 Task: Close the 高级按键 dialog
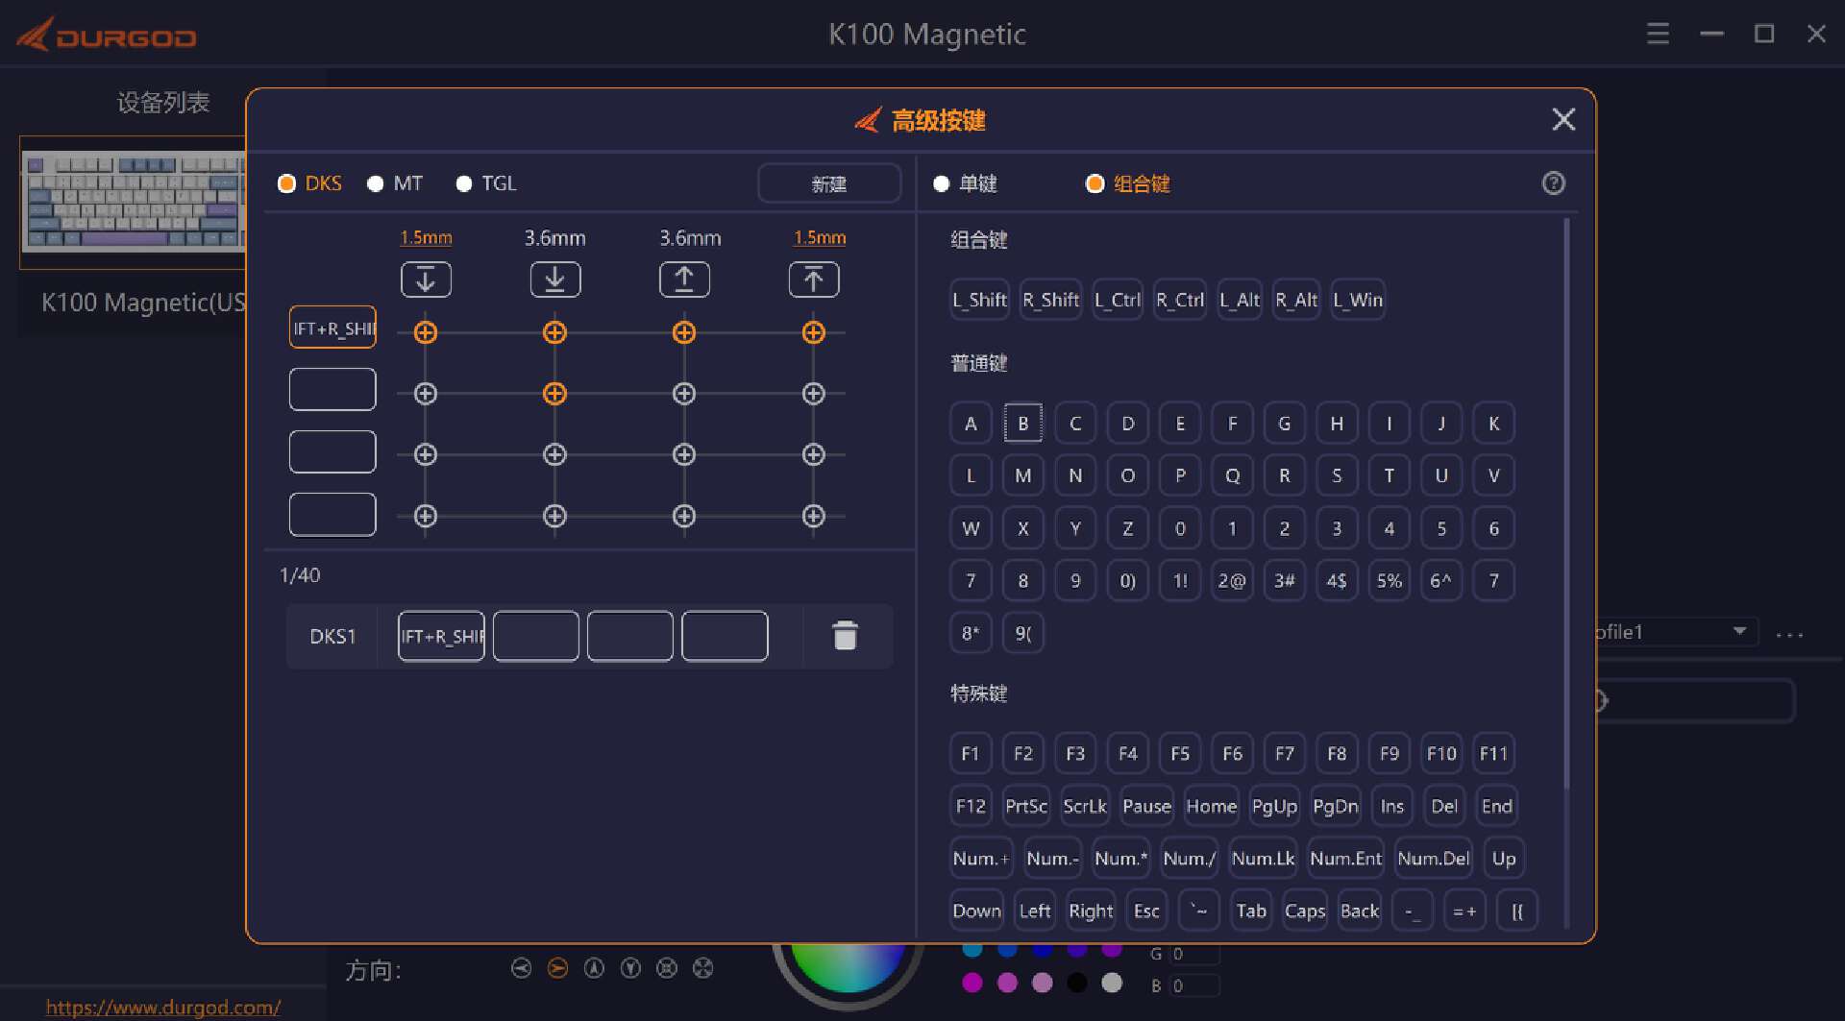(1563, 119)
